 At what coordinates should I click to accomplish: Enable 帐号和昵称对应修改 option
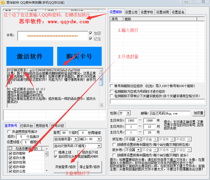point(111,86)
